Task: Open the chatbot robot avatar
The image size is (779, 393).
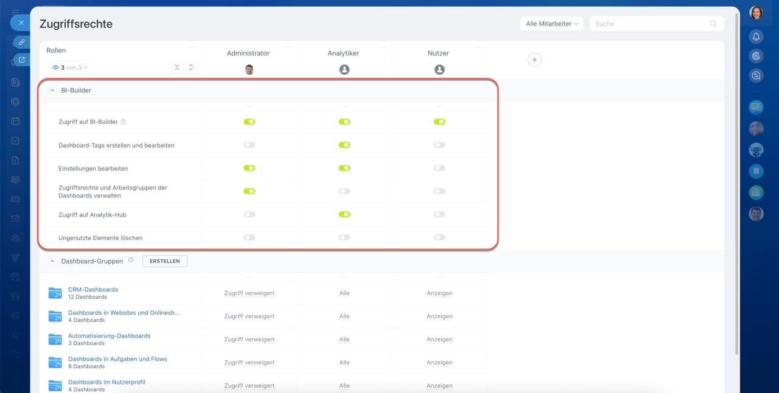Action: click(756, 150)
